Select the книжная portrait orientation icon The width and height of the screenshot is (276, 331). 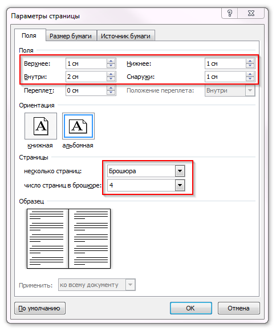(40, 126)
